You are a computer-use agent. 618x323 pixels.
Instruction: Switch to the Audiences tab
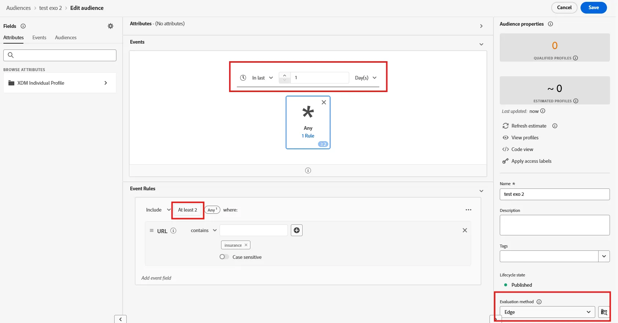point(66,37)
